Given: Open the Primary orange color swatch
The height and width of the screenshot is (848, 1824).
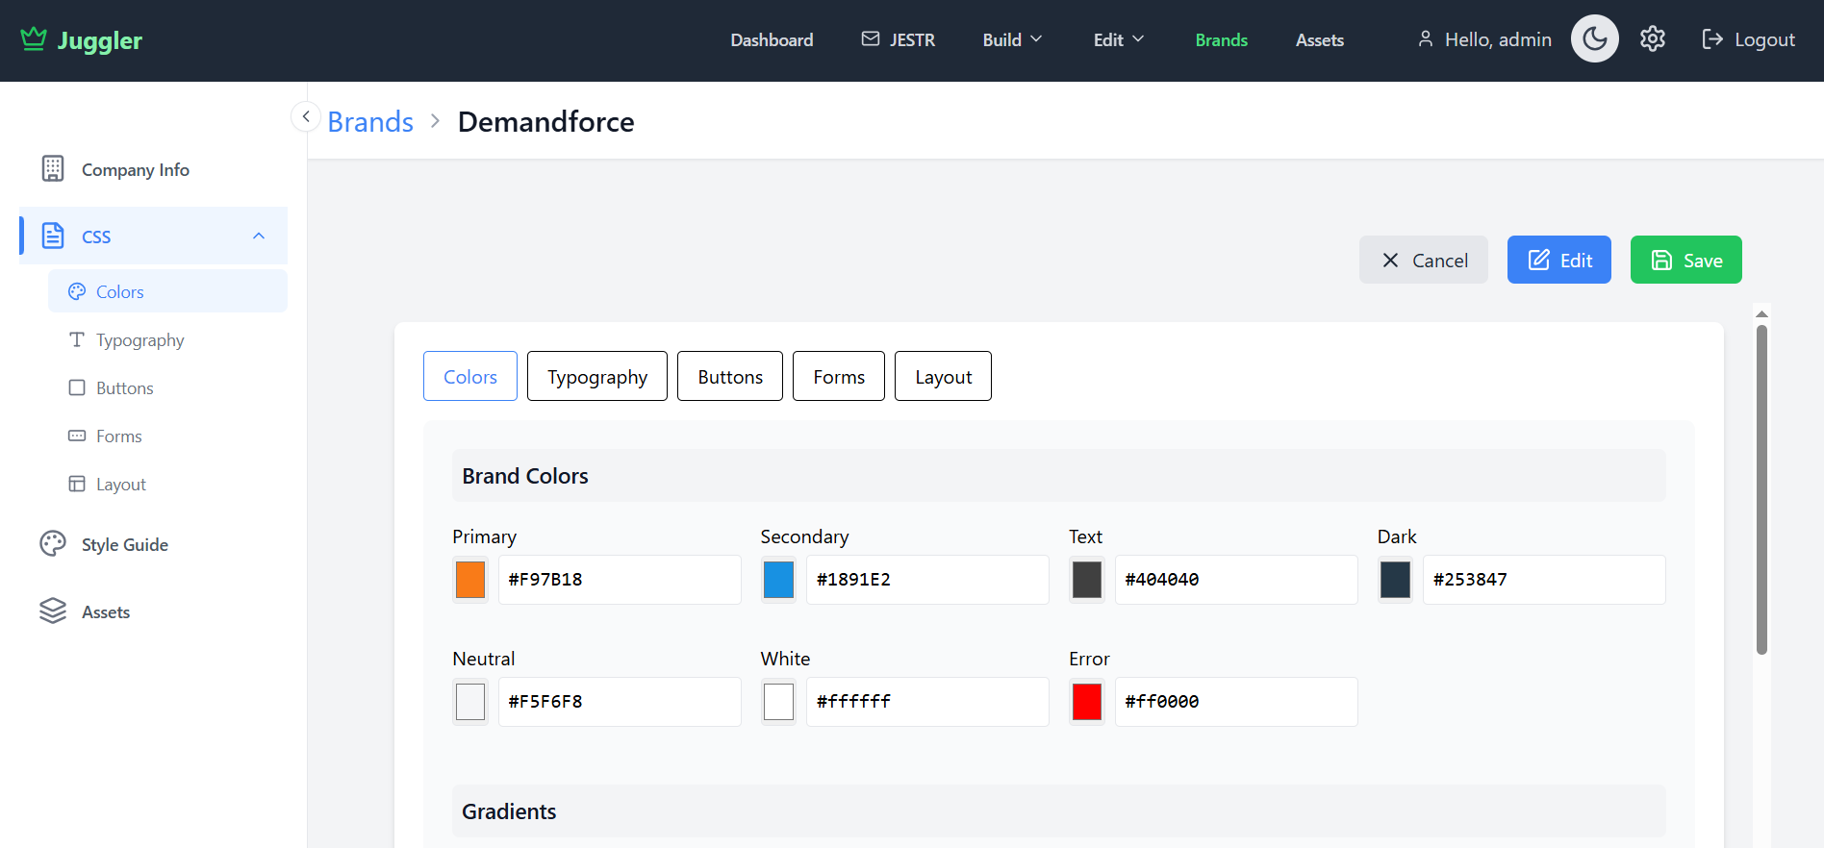Looking at the screenshot, I should pyautogui.click(x=470, y=580).
